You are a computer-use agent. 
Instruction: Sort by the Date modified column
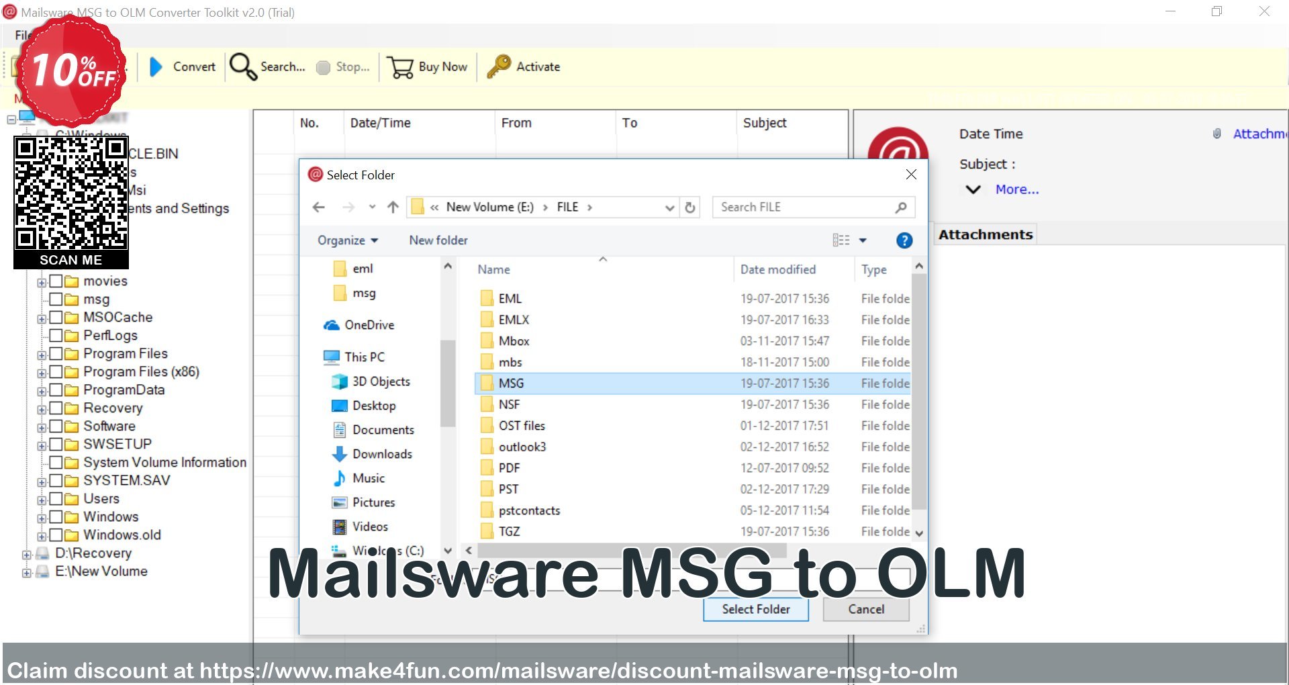pyautogui.click(x=778, y=269)
